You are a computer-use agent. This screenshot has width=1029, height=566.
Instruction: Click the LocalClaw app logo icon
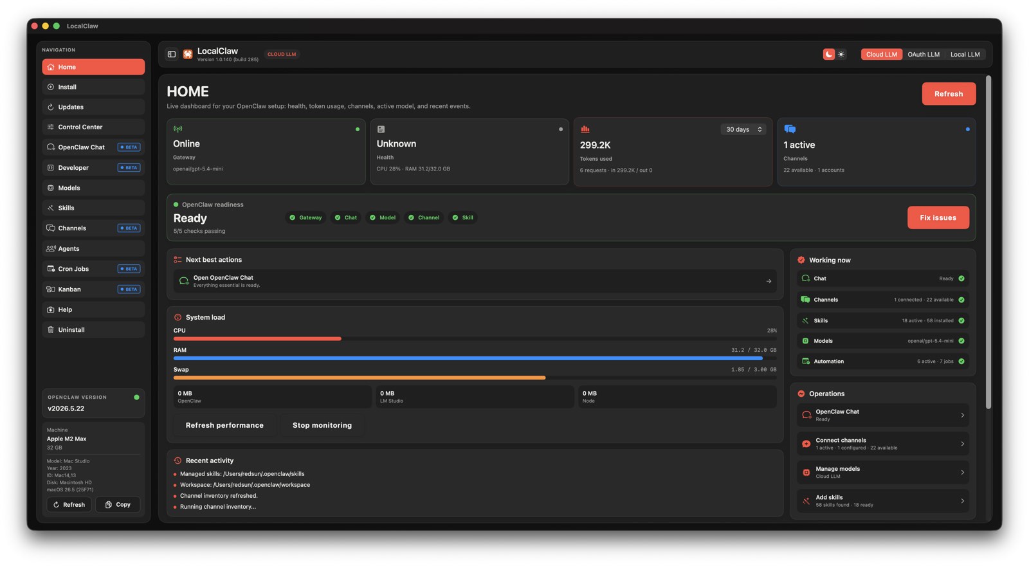tap(188, 55)
